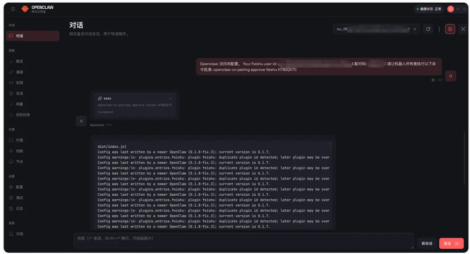Screen dimensions: 470x254
Task: Open 对话 chat page in sidebar
Action: pos(33,36)
